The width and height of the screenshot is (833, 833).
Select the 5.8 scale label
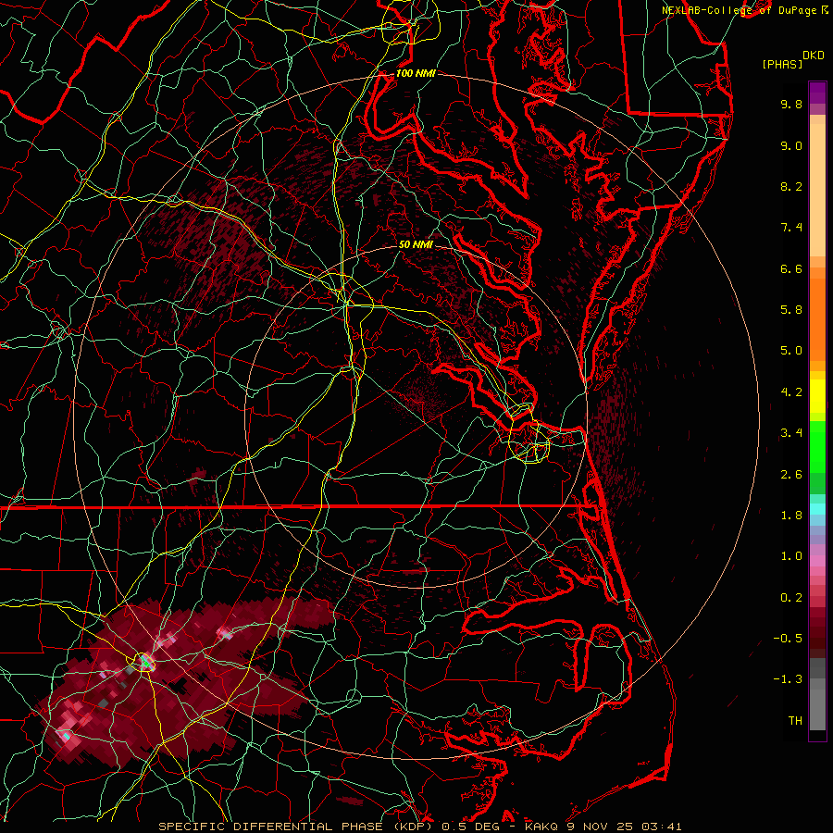pos(791,310)
